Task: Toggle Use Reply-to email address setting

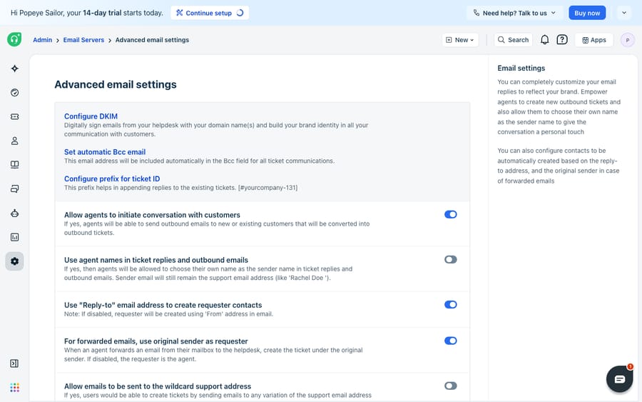Action: pos(450,304)
